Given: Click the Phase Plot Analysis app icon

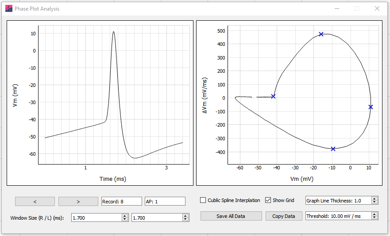Looking at the screenshot, I should (x=9, y=9).
